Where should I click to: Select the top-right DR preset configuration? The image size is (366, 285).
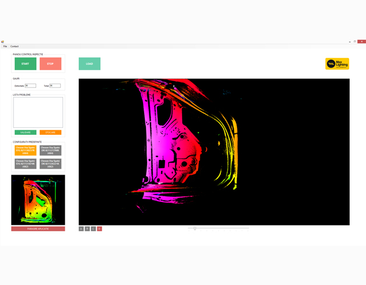tap(50, 150)
